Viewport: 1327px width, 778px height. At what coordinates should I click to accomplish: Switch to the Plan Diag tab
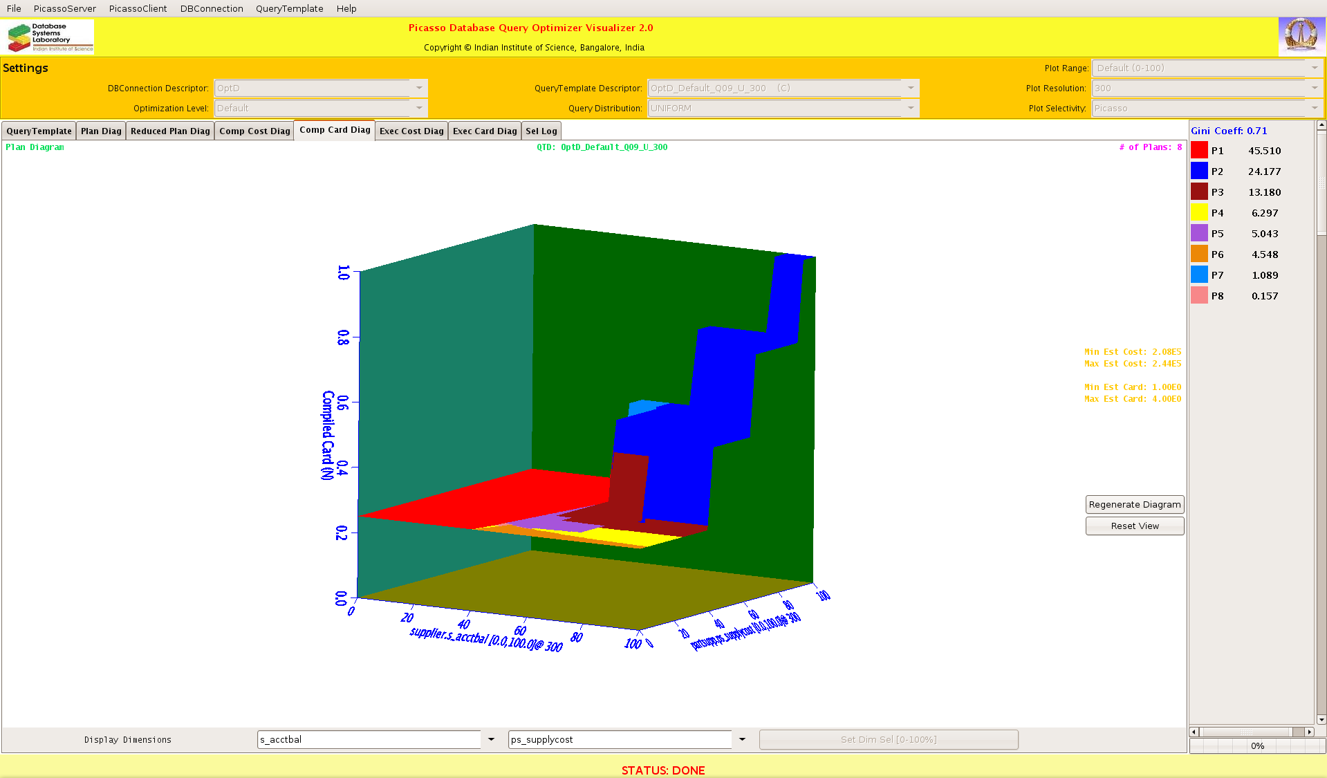click(x=101, y=131)
